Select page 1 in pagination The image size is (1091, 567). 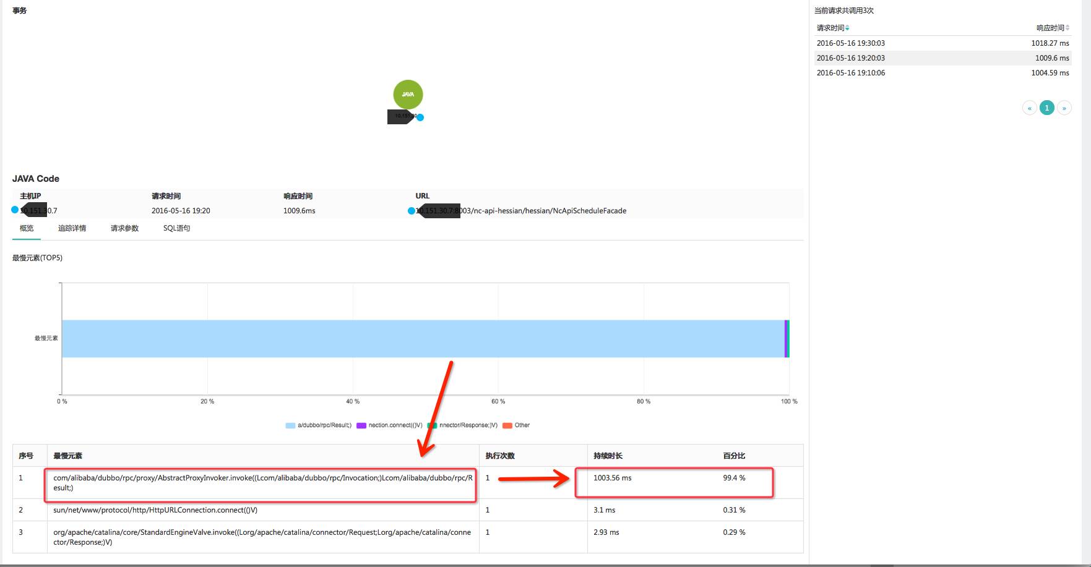(x=1047, y=108)
